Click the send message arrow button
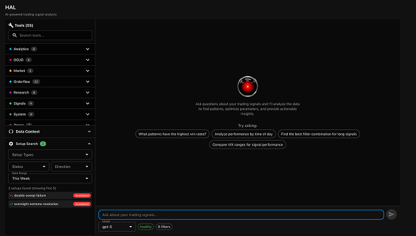Viewport: 416px width, 236px height. [x=391, y=214]
